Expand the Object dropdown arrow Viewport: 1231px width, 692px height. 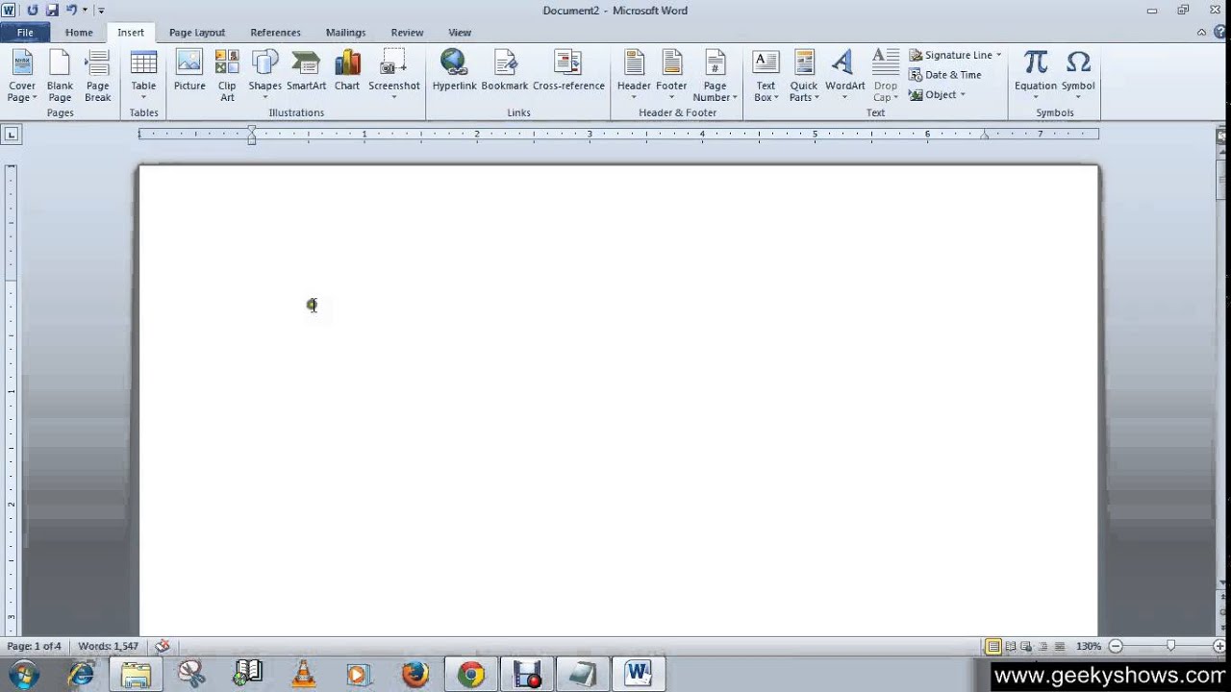pos(963,94)
